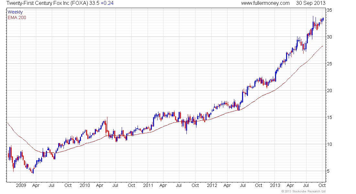Click the 2010 year label on time axis
The image size is (356, 194).
click(85, 185)
